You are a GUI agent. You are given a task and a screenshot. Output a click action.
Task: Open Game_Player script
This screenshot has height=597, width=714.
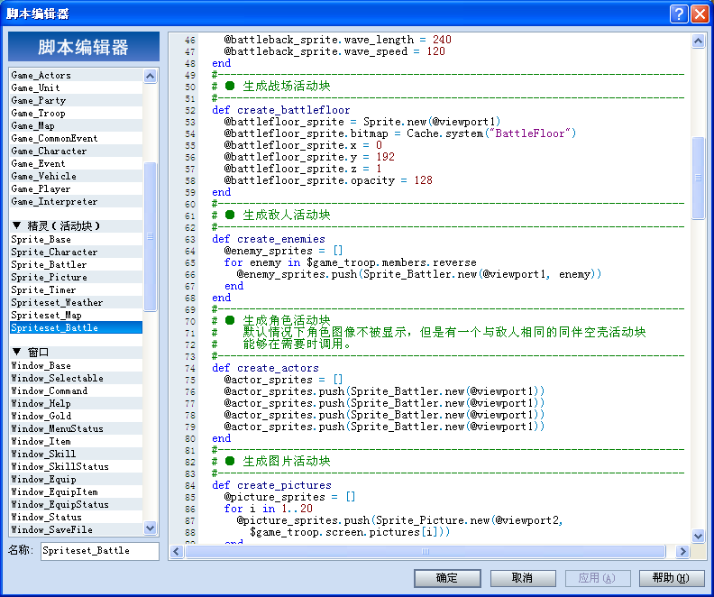coord(76,189)
